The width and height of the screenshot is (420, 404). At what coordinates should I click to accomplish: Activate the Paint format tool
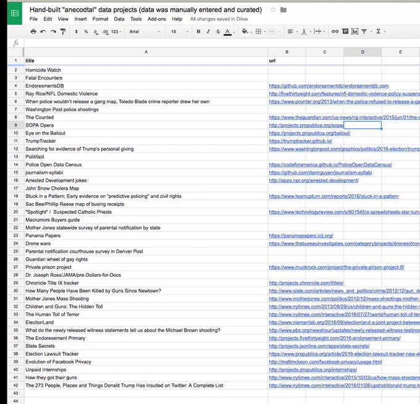63,32
